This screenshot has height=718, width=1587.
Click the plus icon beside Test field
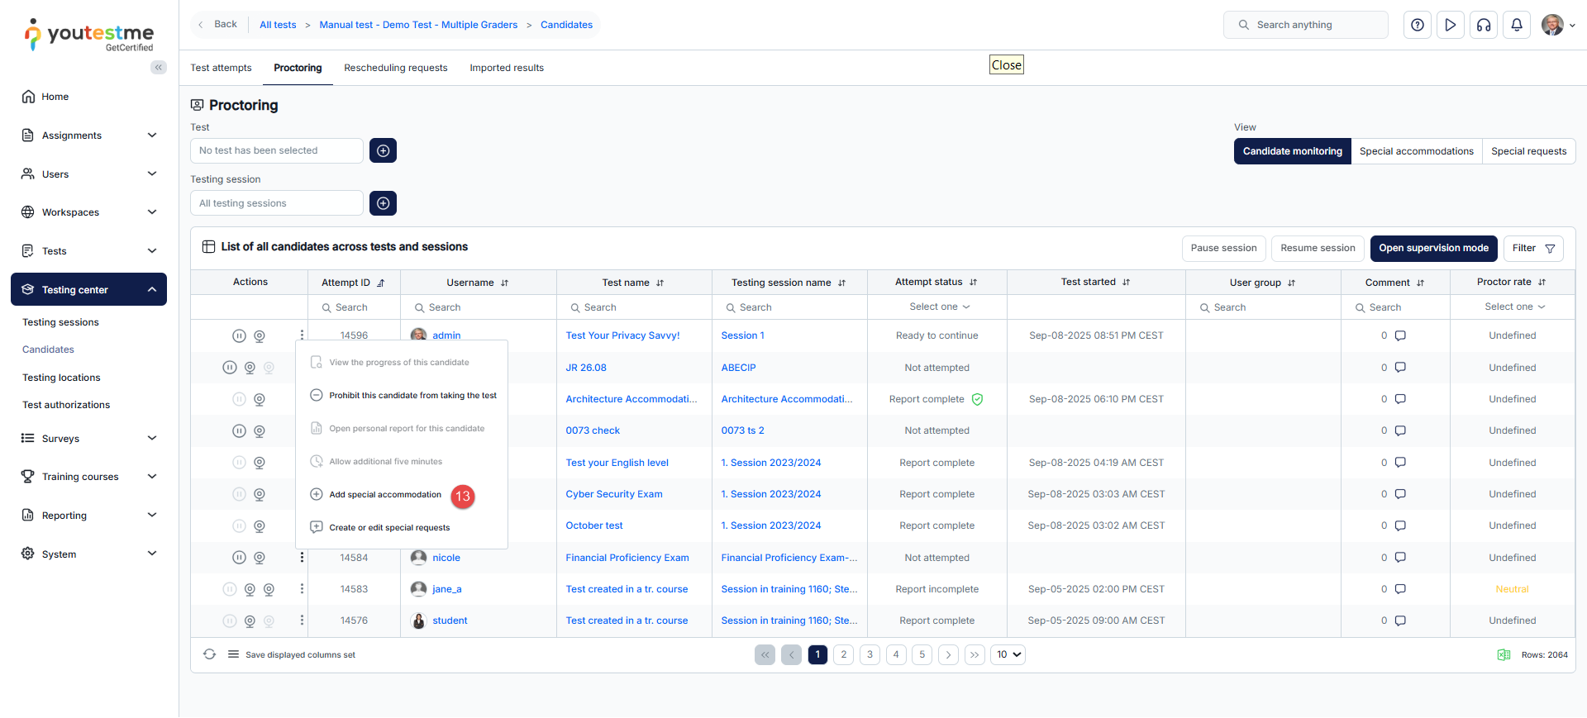point(383,150)
